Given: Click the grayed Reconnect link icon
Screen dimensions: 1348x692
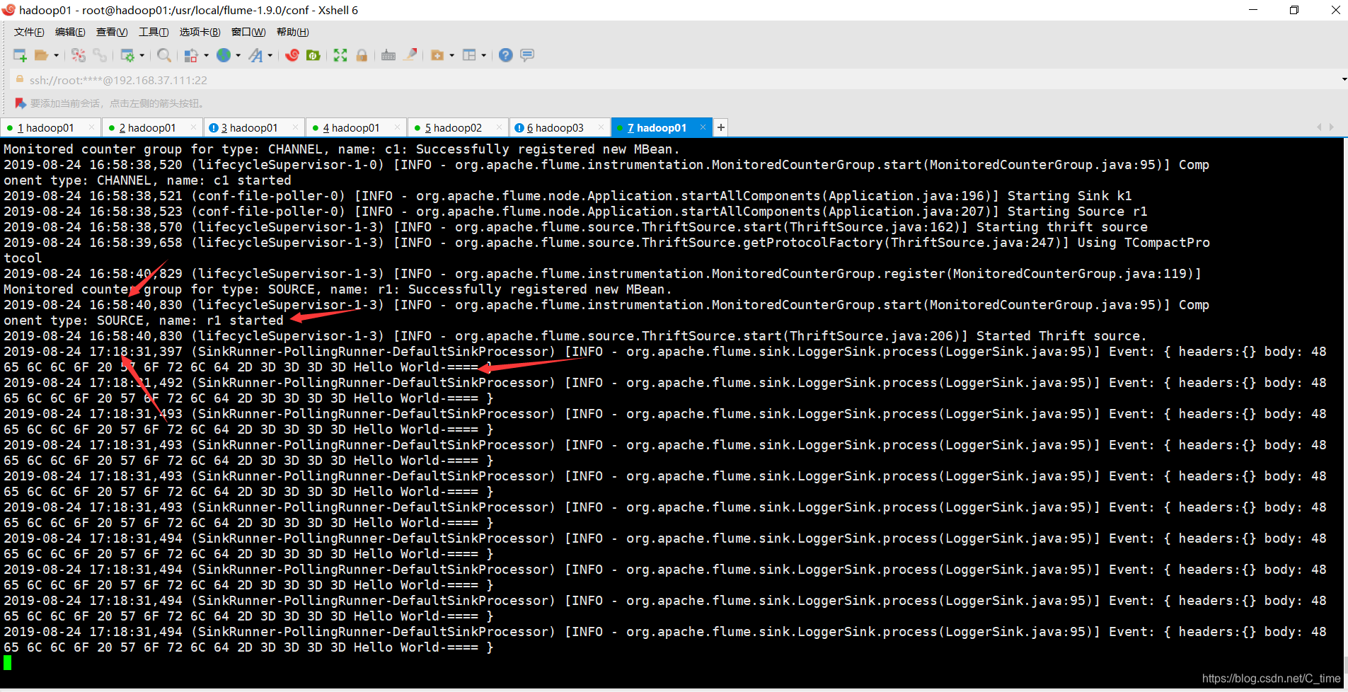Looking at the screenshot, I should (100, 55).
